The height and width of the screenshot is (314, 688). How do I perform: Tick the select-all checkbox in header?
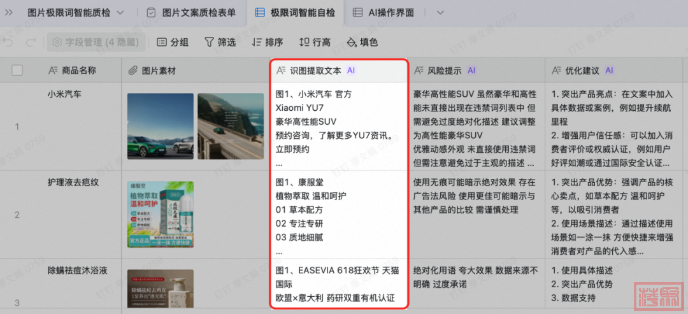pos(17,70)
